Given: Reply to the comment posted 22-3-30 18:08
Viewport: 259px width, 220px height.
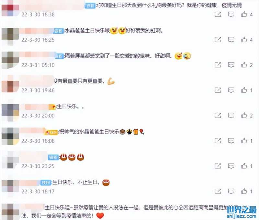Looking at the screenshot, I should coord(231,141).
